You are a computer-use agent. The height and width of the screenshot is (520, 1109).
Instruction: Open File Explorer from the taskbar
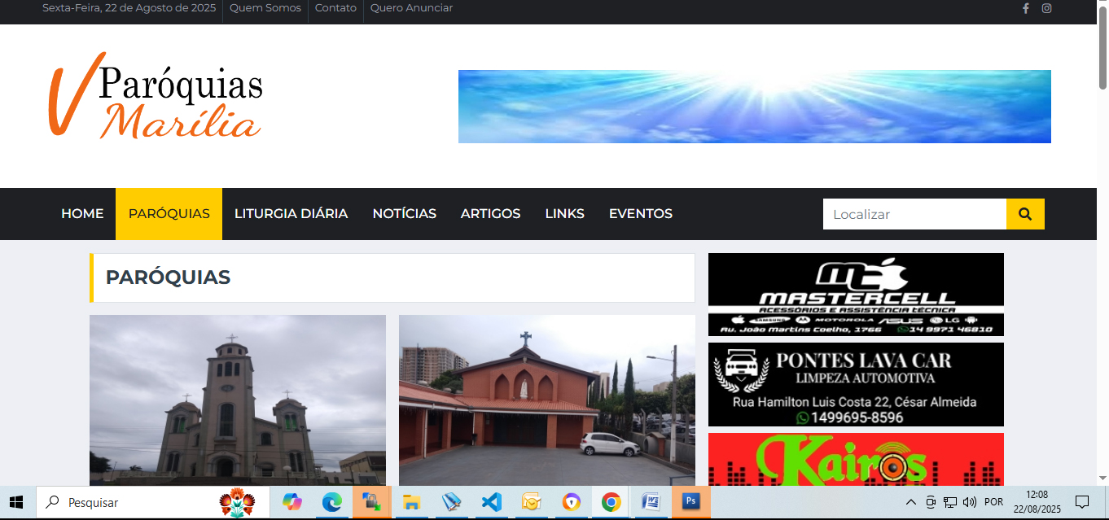pyautogui.click(x=411, y=502)
